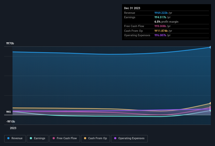Screen dimensions: 215x146
Task: Toggle the Free Cash Flow legend button
Action: pos(65,138)
